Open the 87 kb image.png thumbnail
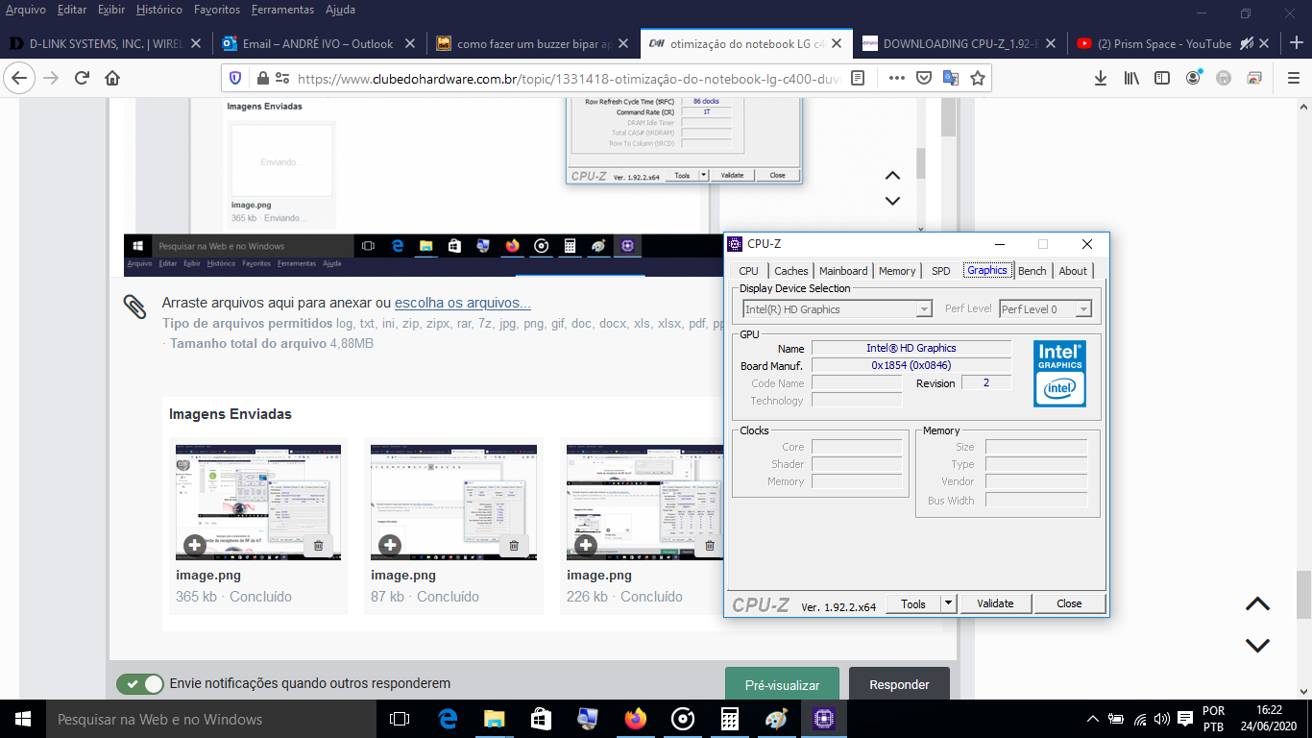Image resolution: width=1312 pixels, height=738 pixels. tap(453, 502)
